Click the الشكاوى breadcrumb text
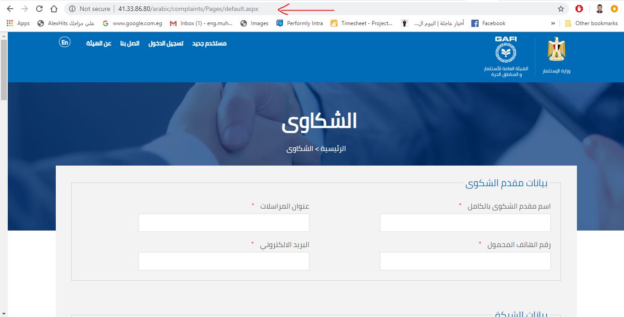Image resolution: width=624 pixels, height=317 pixels. (x=300, y=149)
